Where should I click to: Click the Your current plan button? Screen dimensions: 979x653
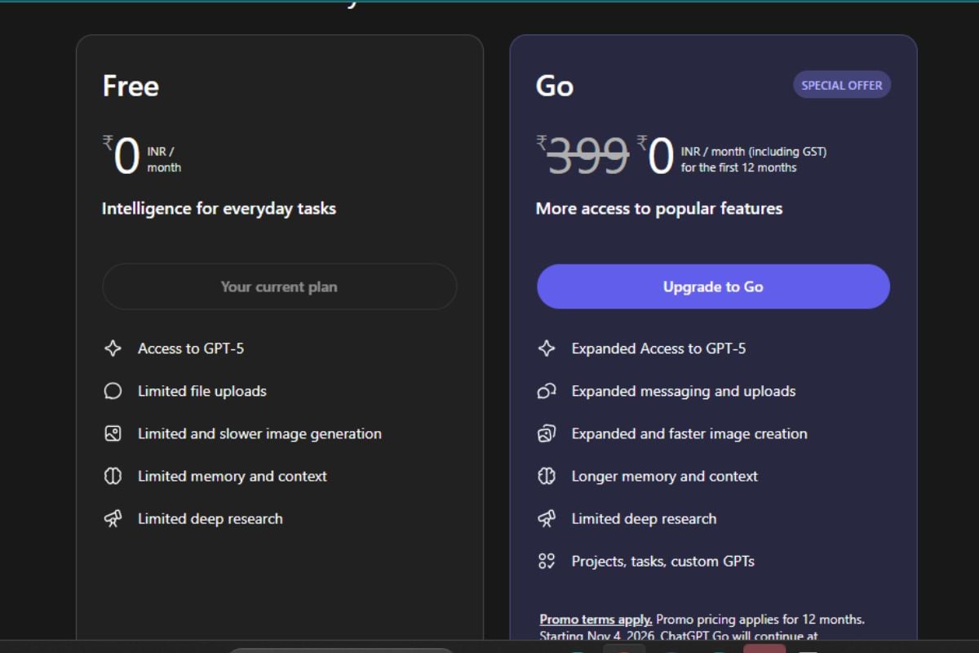point(279,287)
